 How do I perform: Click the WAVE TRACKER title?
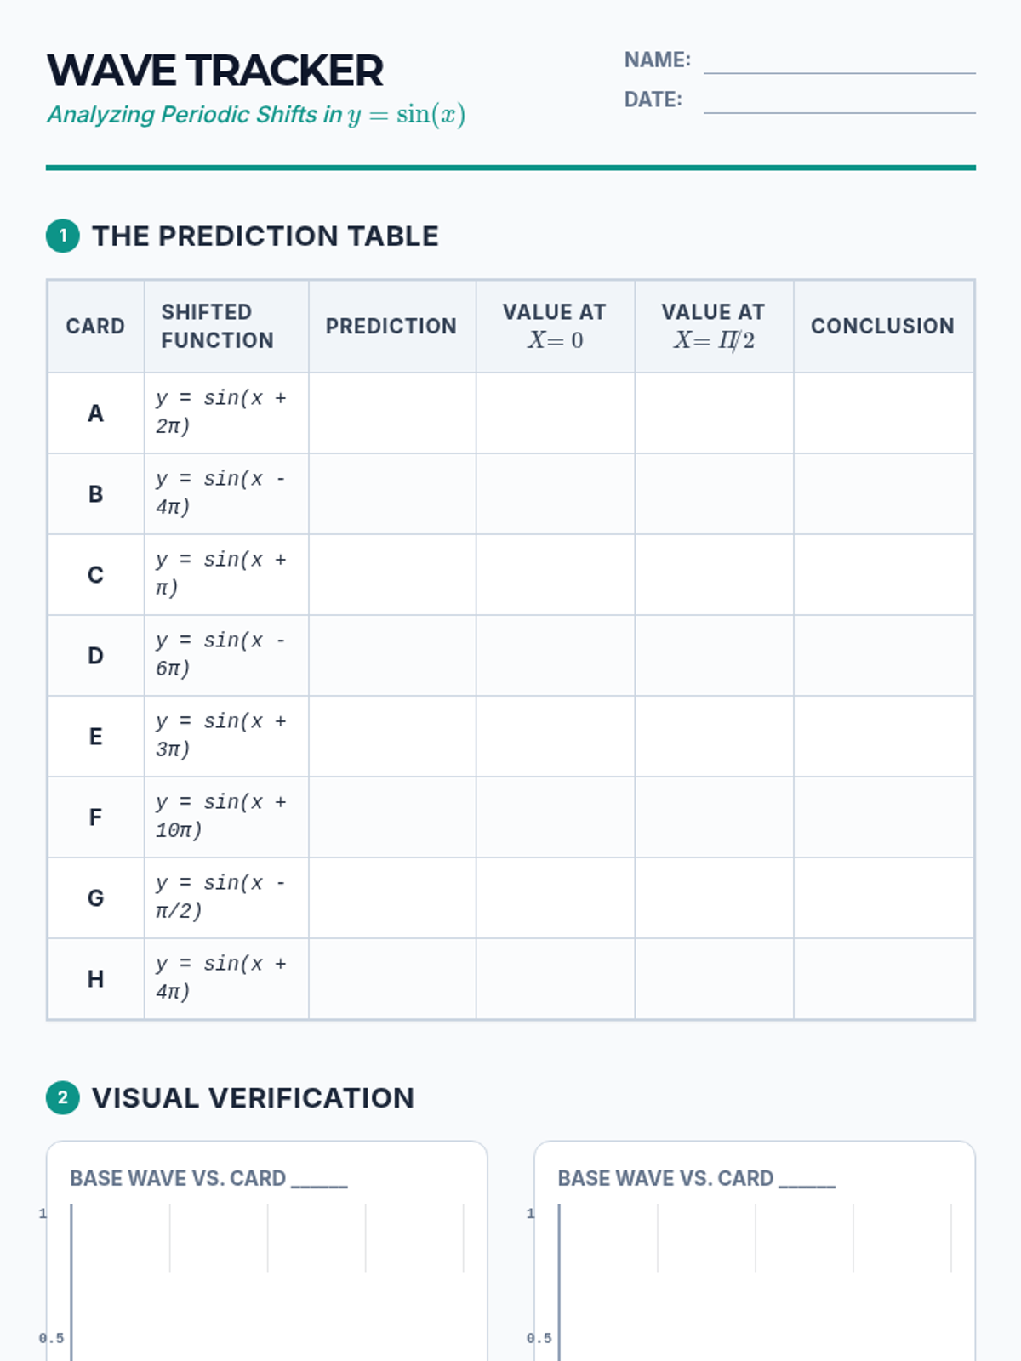click(215, 71)
